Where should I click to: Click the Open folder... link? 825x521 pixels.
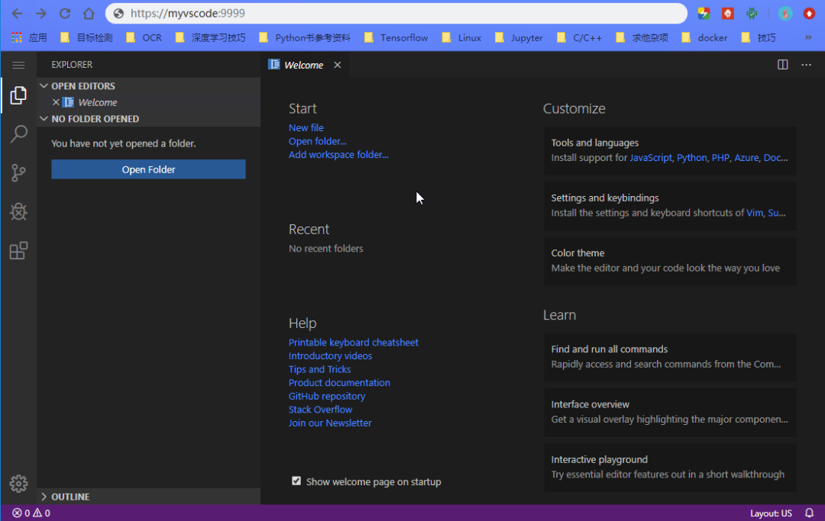[317, 141]
